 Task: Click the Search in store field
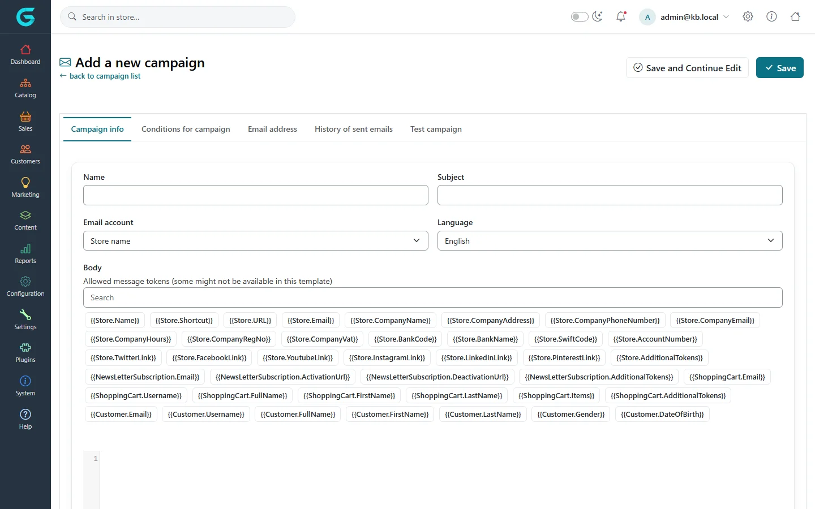click(x=178, y=17)
